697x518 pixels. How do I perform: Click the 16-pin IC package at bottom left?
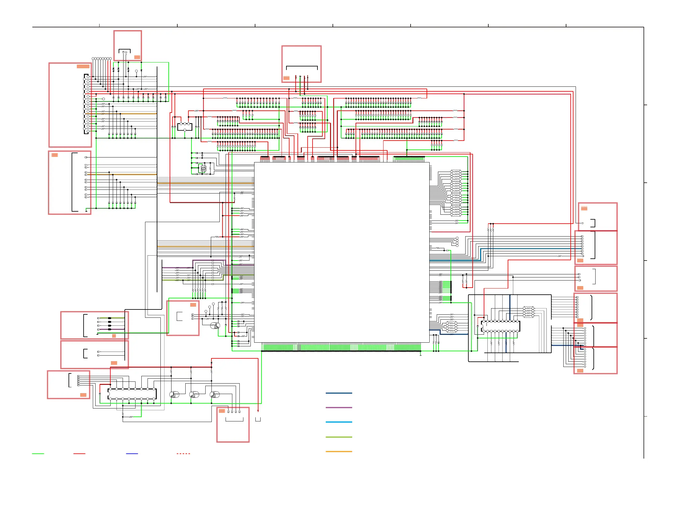(x=132, y=394)
